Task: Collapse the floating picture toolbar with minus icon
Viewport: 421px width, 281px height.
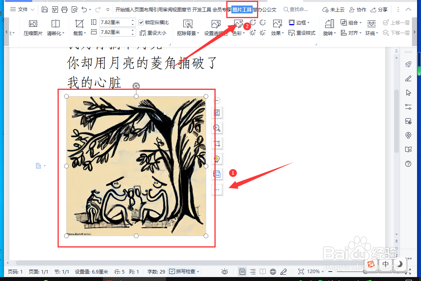Action: point(217,100)
